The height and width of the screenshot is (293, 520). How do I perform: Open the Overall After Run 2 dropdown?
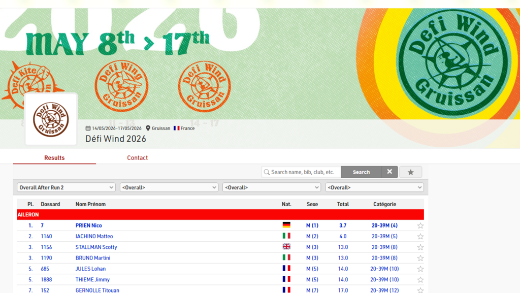(66, 187)
